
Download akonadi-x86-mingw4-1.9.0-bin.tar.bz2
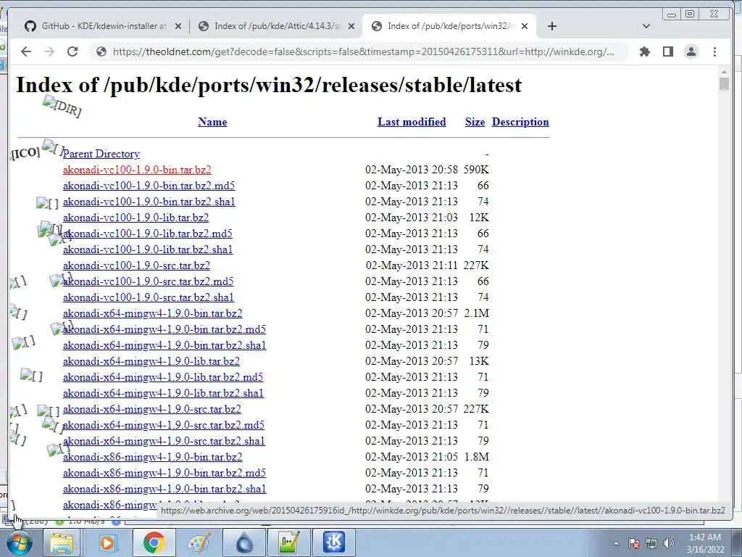(152, 457)
